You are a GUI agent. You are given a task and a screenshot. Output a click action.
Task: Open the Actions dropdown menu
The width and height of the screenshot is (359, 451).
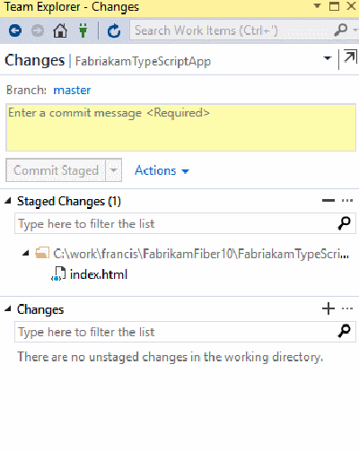[162, 170]
